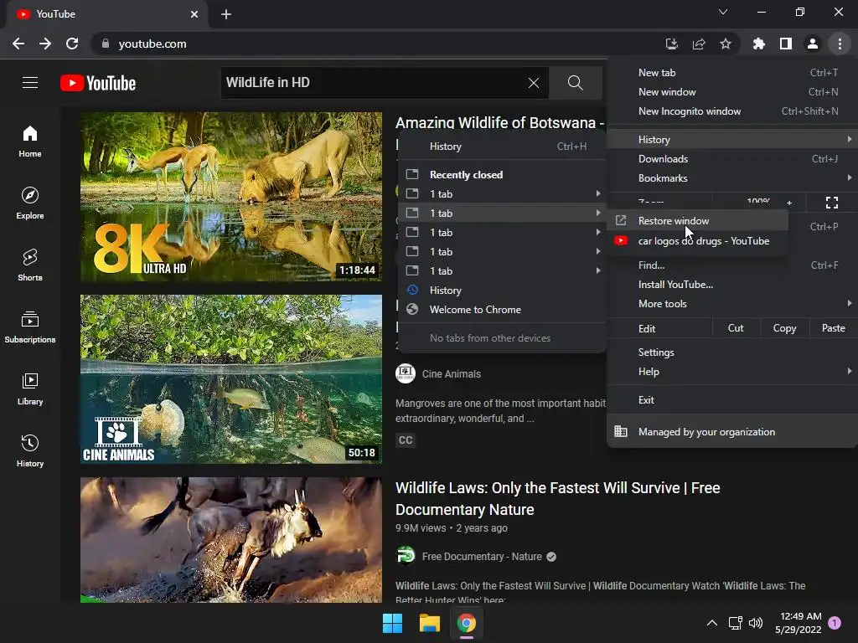Clear the search box with X icon
858x643 pixels.
coord(534,83)
